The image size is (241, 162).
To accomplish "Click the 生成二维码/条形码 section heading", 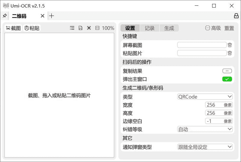I will point(143,88).
